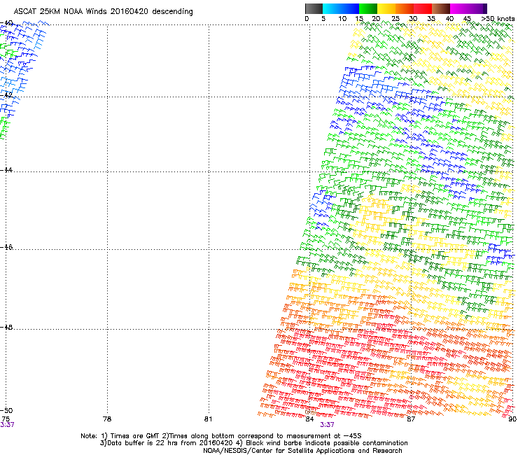Click the ">50 knots" legend label
518x455 pixels.
498,19
